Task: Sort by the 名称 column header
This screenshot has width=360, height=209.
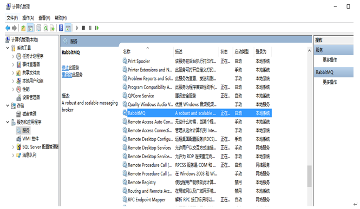Action: click(127, 52)
